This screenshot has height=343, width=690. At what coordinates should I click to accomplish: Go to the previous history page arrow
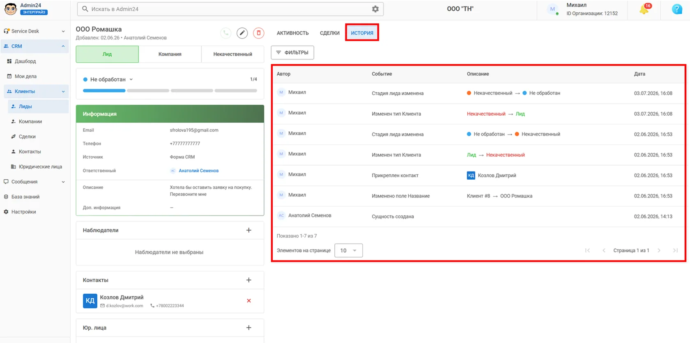pyautogui.click(x=604, y=250)
